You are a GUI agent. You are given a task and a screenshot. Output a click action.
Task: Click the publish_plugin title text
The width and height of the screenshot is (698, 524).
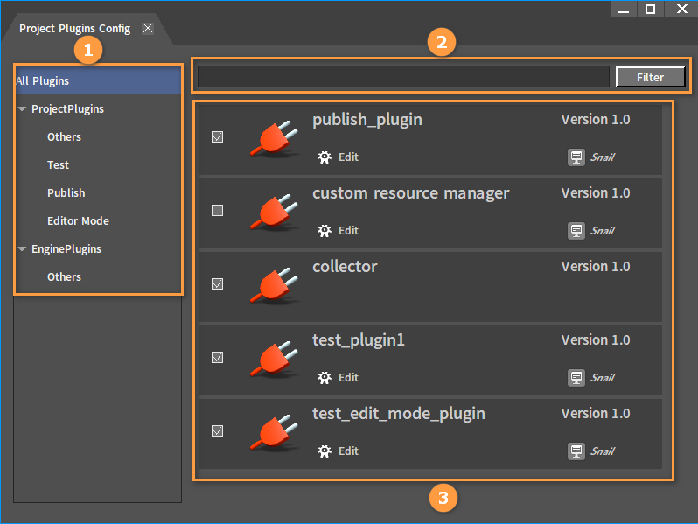tap(367, 120)
